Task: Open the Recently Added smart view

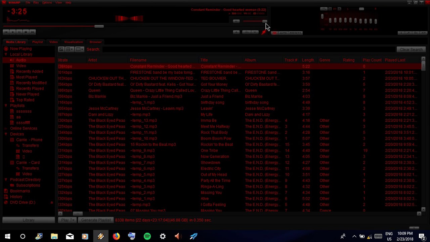Action: point(30,72)
